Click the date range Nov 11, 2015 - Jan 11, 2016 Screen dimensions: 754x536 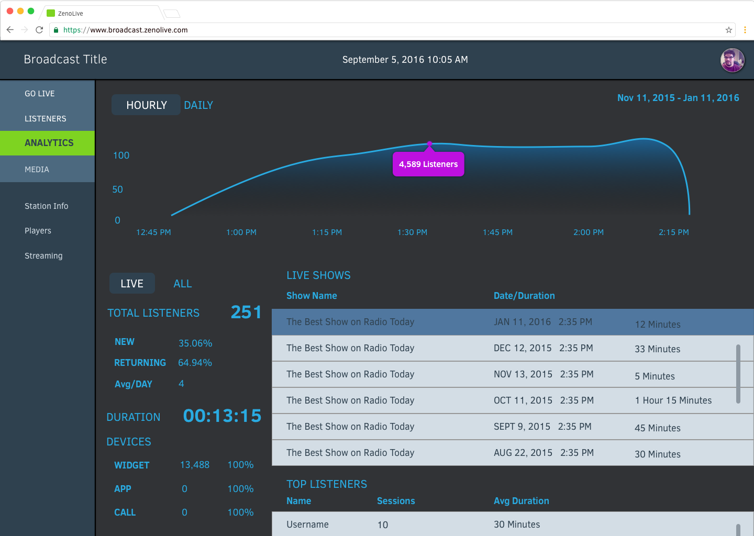click(678, 98)
